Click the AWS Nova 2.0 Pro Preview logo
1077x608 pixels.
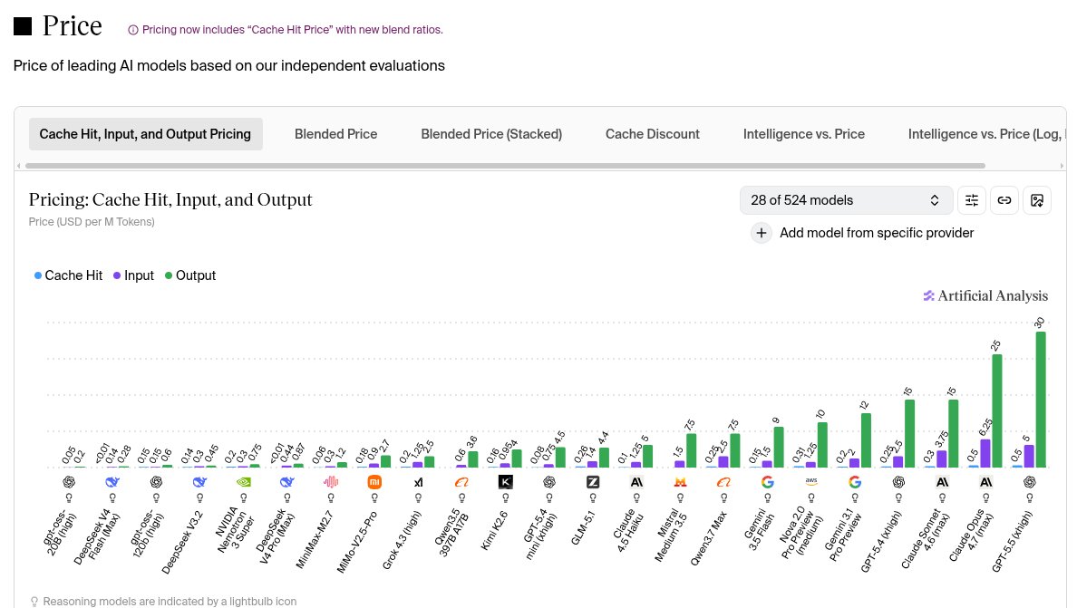click(811, 482)
